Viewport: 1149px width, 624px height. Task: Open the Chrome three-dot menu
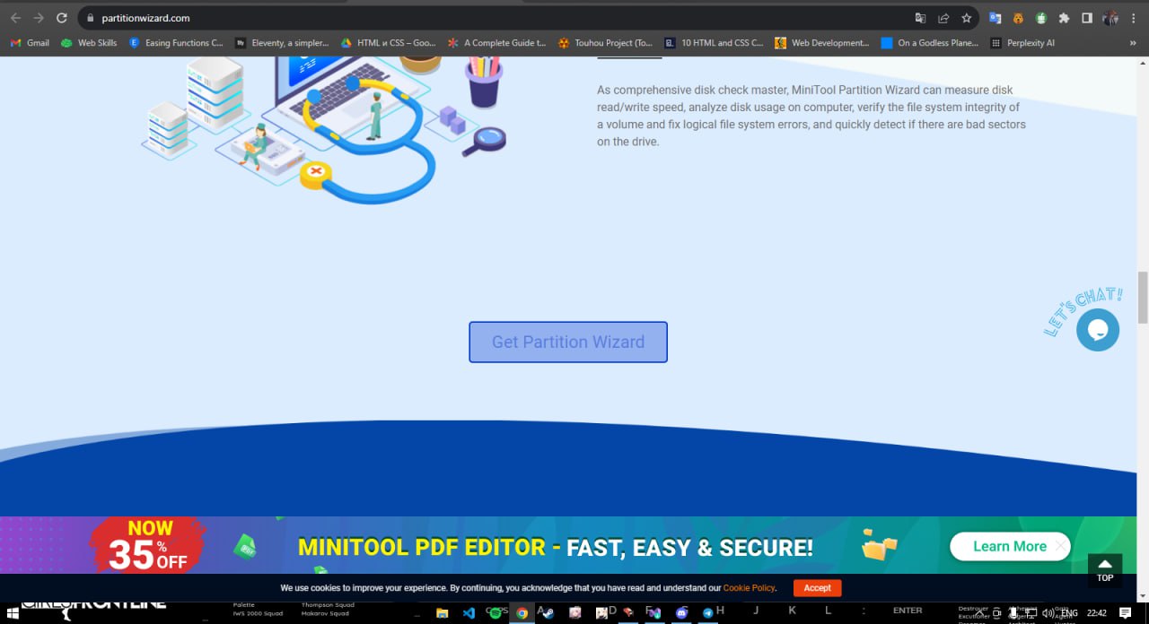1134,18
